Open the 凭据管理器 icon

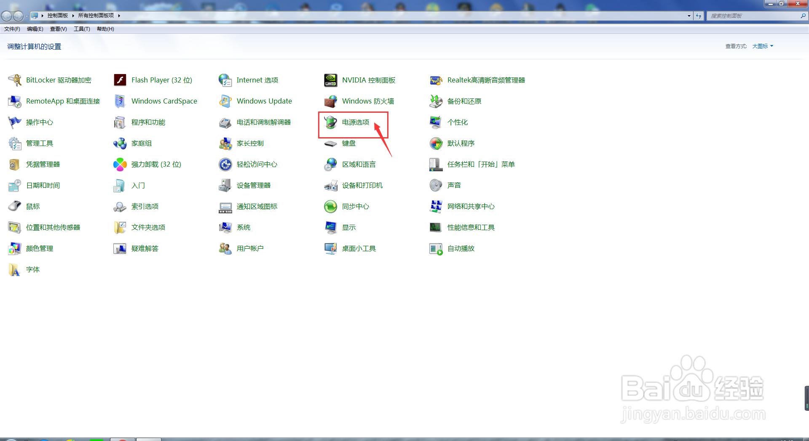[x=15, y=164]
